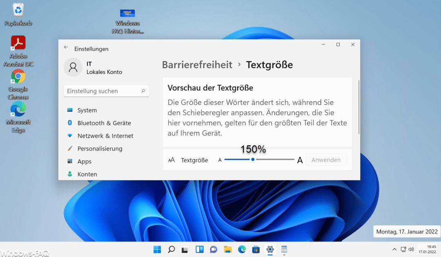The height and width of the screenshot is (257, 441).
Task: Click the Textgröße slider thumb
Action: tap(253, 160)
